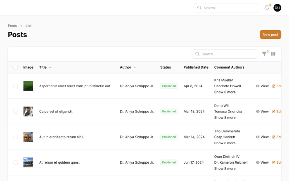The image size is (289, 181).
Task: Open the DU user avatar menu
Action: (x=277, y=8)
